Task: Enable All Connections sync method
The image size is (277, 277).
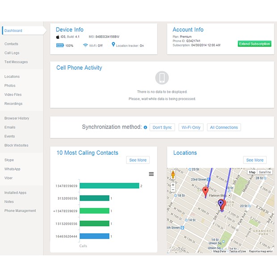Action: point(224,127)
